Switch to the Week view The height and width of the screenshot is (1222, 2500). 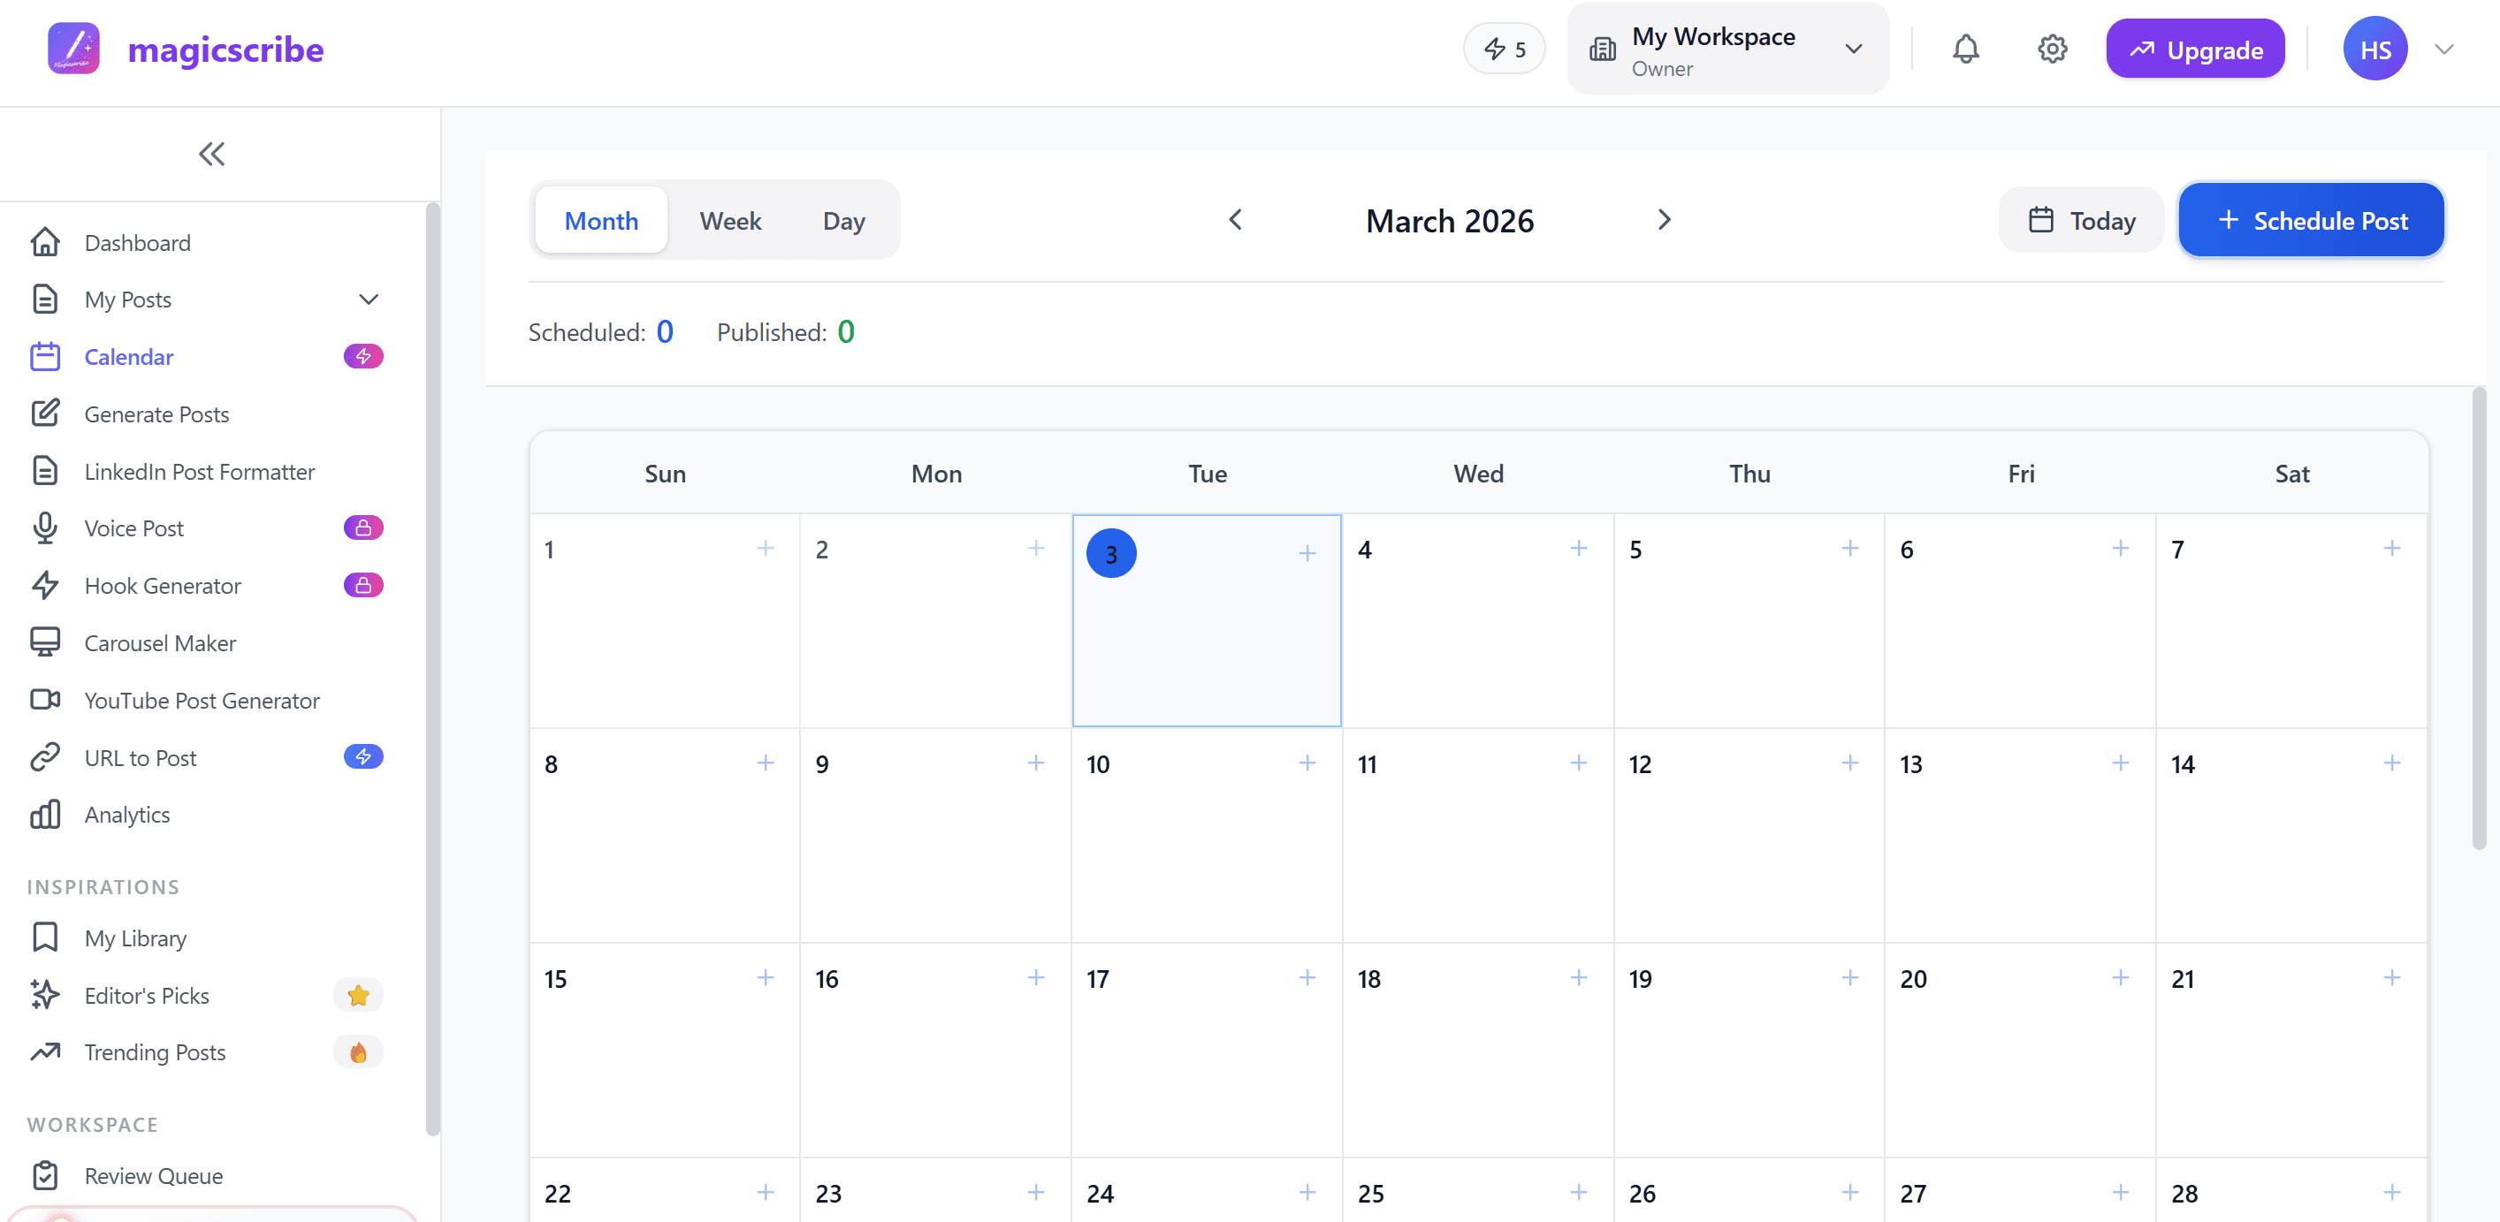[730, 220]
